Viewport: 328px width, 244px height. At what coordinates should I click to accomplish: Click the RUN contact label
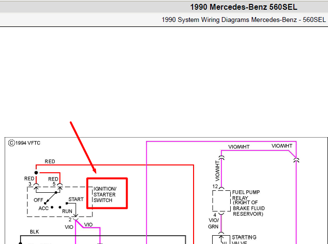pyautogui.click(x=67, y=211)
